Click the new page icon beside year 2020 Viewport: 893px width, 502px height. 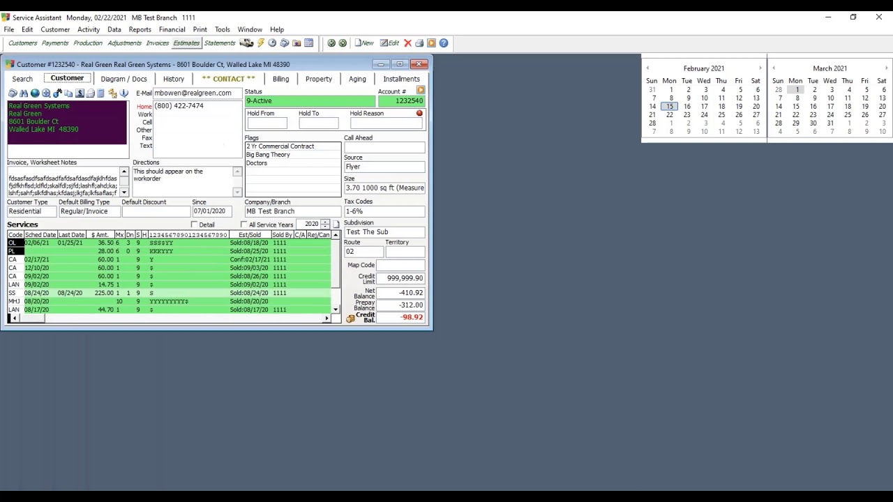click(336, 225)
